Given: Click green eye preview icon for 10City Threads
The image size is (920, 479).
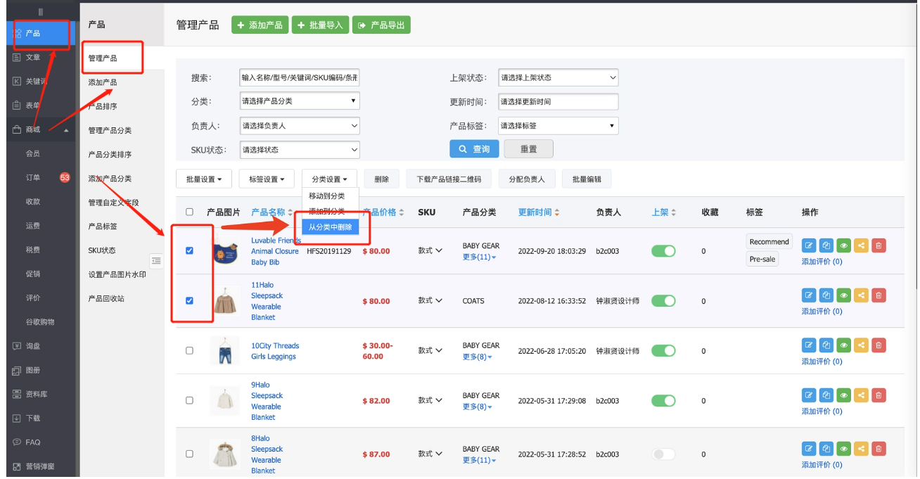Looking at the screenshot, I should (843, 345).
